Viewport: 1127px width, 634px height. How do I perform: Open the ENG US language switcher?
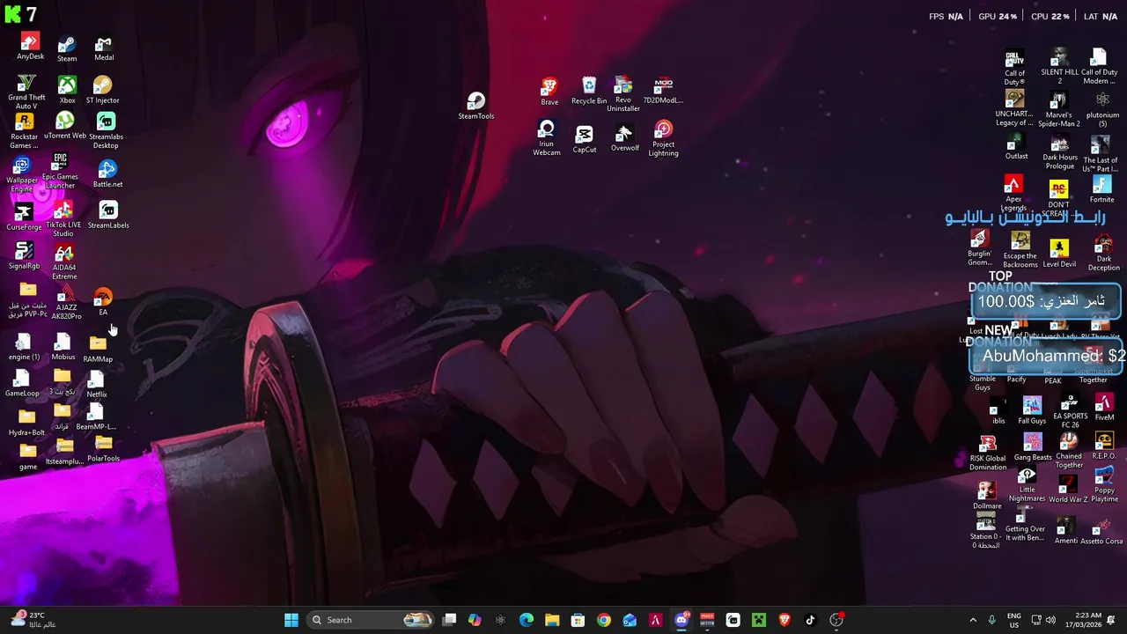coord(1014,620)
